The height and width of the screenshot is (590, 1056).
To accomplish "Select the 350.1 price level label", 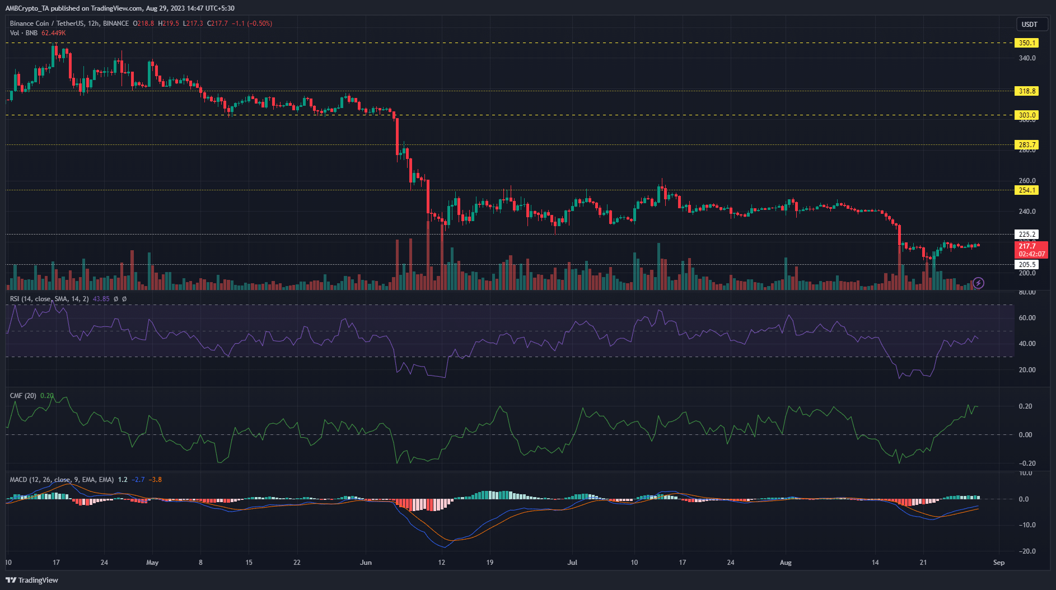I will pyautogui.click(x=1026, y=43).
